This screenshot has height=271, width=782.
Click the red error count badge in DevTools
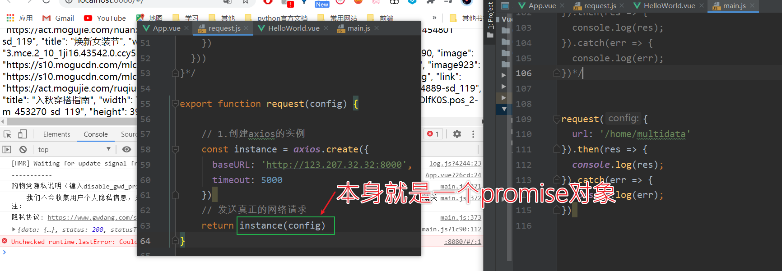(433, 134)
